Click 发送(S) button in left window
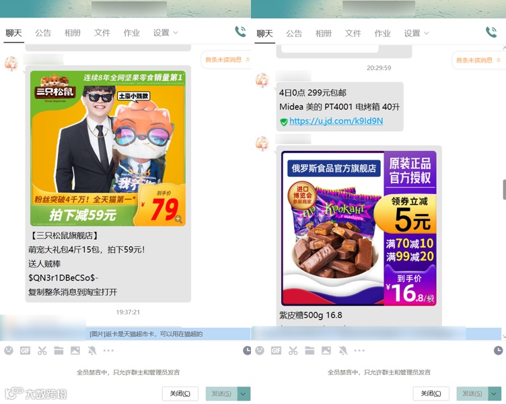This screenshot has height=404, width=506. click(x=221, y=394)
